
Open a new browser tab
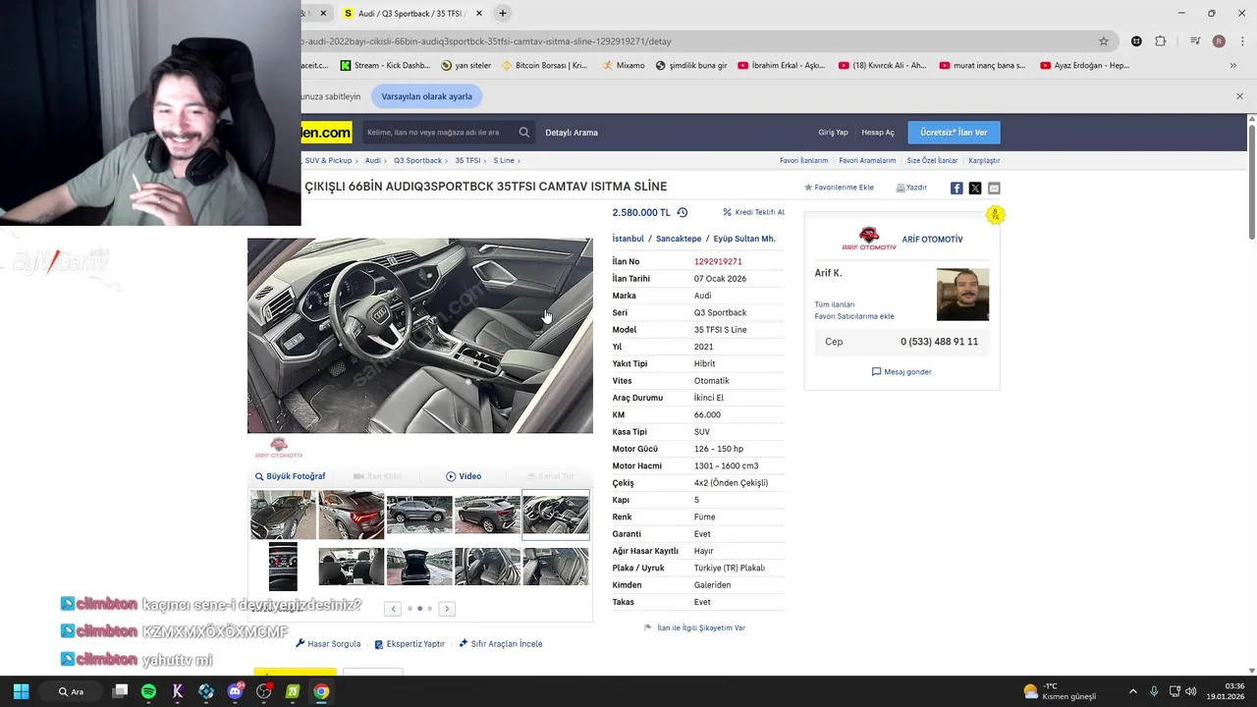(503, 14)
